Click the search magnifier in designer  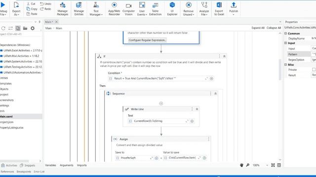pos(248,165)
